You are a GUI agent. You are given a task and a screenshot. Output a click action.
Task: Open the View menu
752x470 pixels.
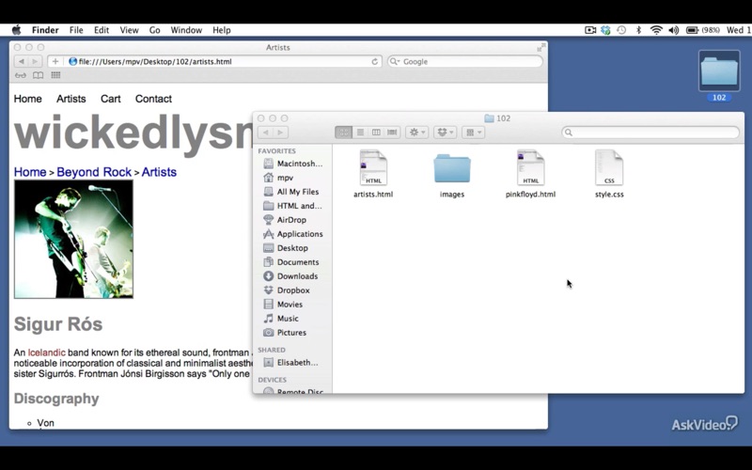[129, 30]
